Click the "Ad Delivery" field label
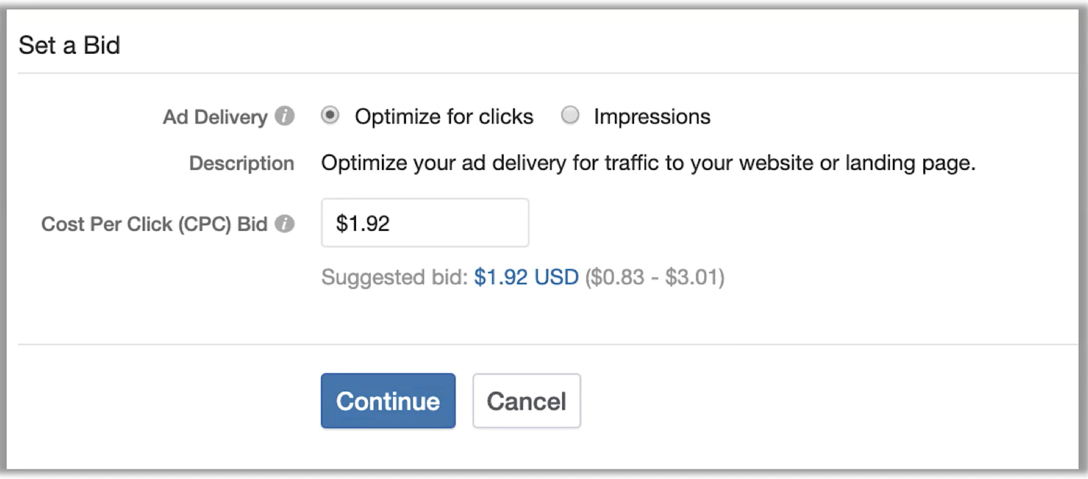 [215, 117]
